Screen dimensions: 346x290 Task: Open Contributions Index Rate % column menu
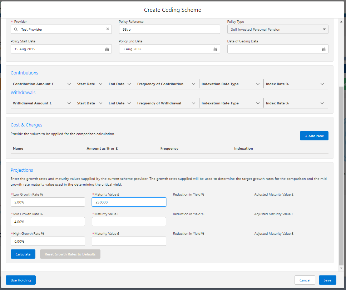point(322,84)
